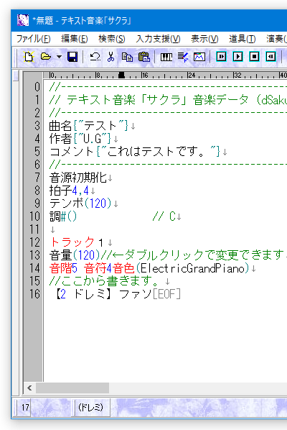Click the ruler column position marker
Image resolution: width=287 pixels, height=430 pixels.
tap(121, 75)
